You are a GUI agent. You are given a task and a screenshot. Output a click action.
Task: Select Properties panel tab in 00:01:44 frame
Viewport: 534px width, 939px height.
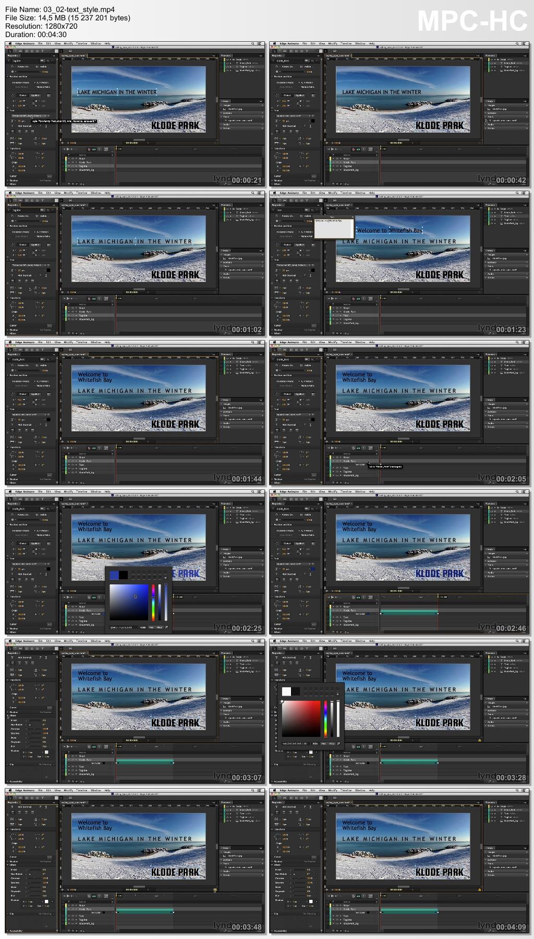(x=14, y=354)
